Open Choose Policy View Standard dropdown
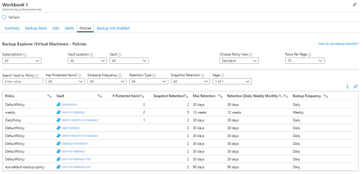This screenshot has height=174, width=363. pyautogui.click(x=239, y=61)
